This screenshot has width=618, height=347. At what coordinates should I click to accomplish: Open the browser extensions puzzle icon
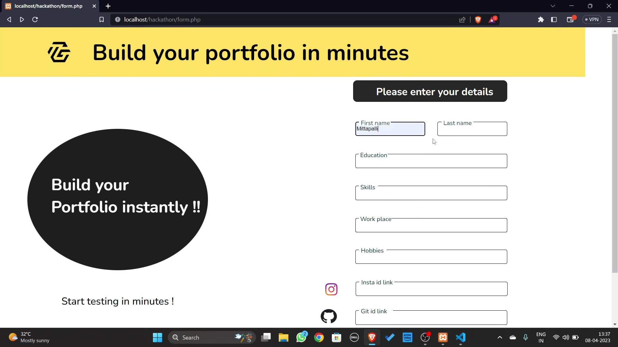click(x=541, y=20)
